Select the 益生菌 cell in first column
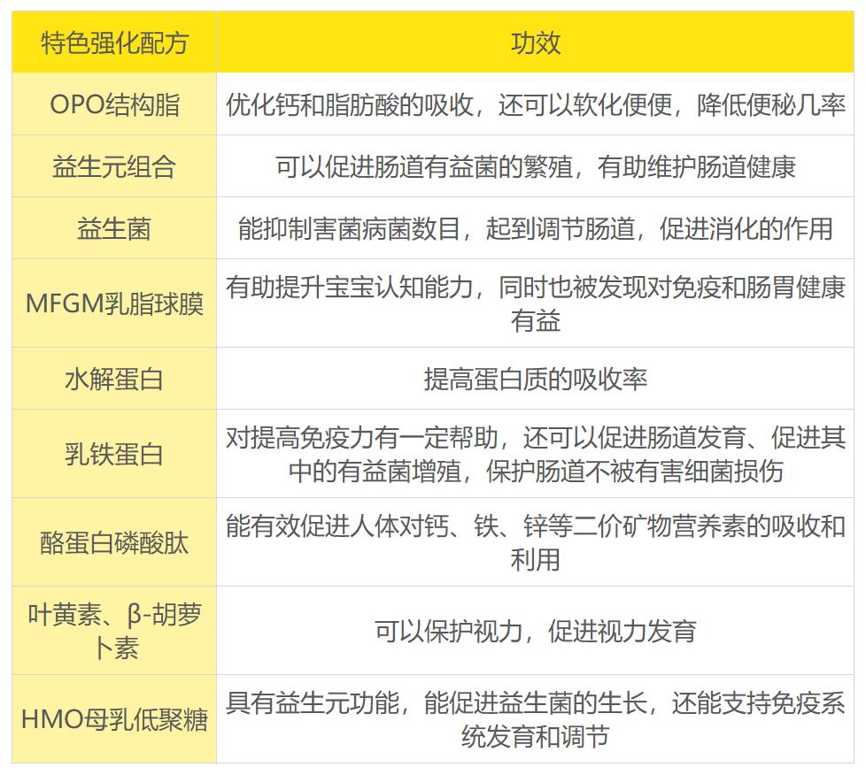The image size is (866, 775). [114, 228]
